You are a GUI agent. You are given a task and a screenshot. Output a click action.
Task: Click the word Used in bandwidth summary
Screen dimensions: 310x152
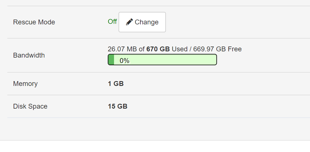coord(180,49)
